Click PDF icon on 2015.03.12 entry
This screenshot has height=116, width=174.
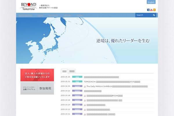pos(85,109)
